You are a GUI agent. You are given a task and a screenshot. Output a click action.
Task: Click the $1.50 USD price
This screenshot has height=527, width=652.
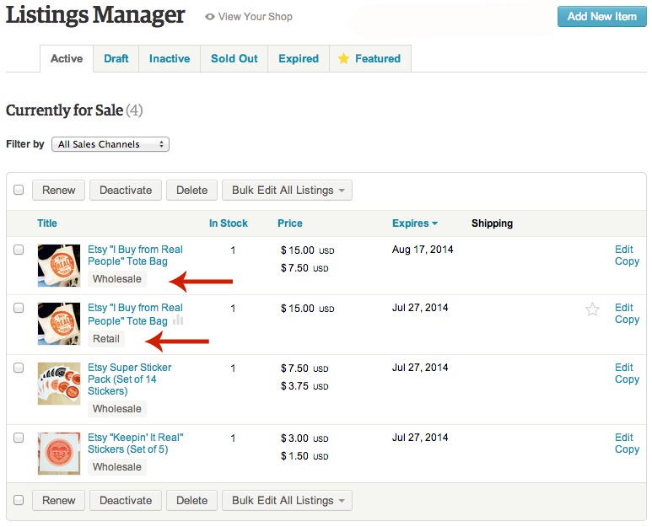pyautogui.click(x=304, y=456)
